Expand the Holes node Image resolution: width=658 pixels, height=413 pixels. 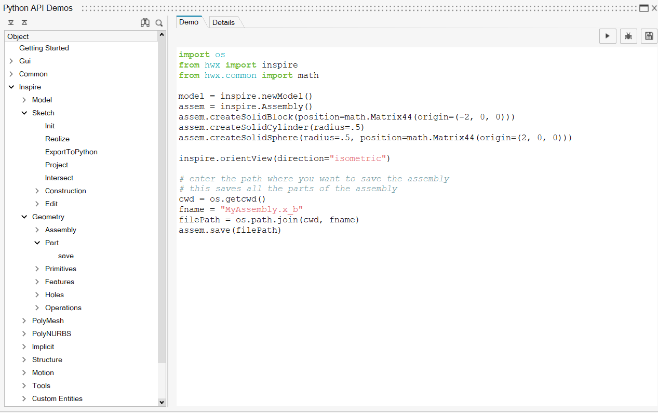pyautogui.click(x=37, y=295)
